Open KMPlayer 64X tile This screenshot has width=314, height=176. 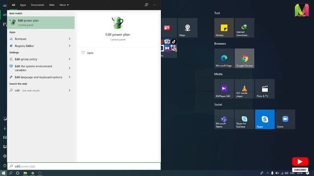pos(224,88)
